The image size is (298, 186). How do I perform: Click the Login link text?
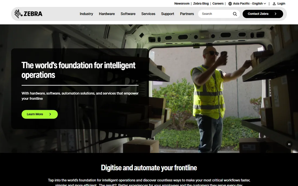click(x=281, y=4)
